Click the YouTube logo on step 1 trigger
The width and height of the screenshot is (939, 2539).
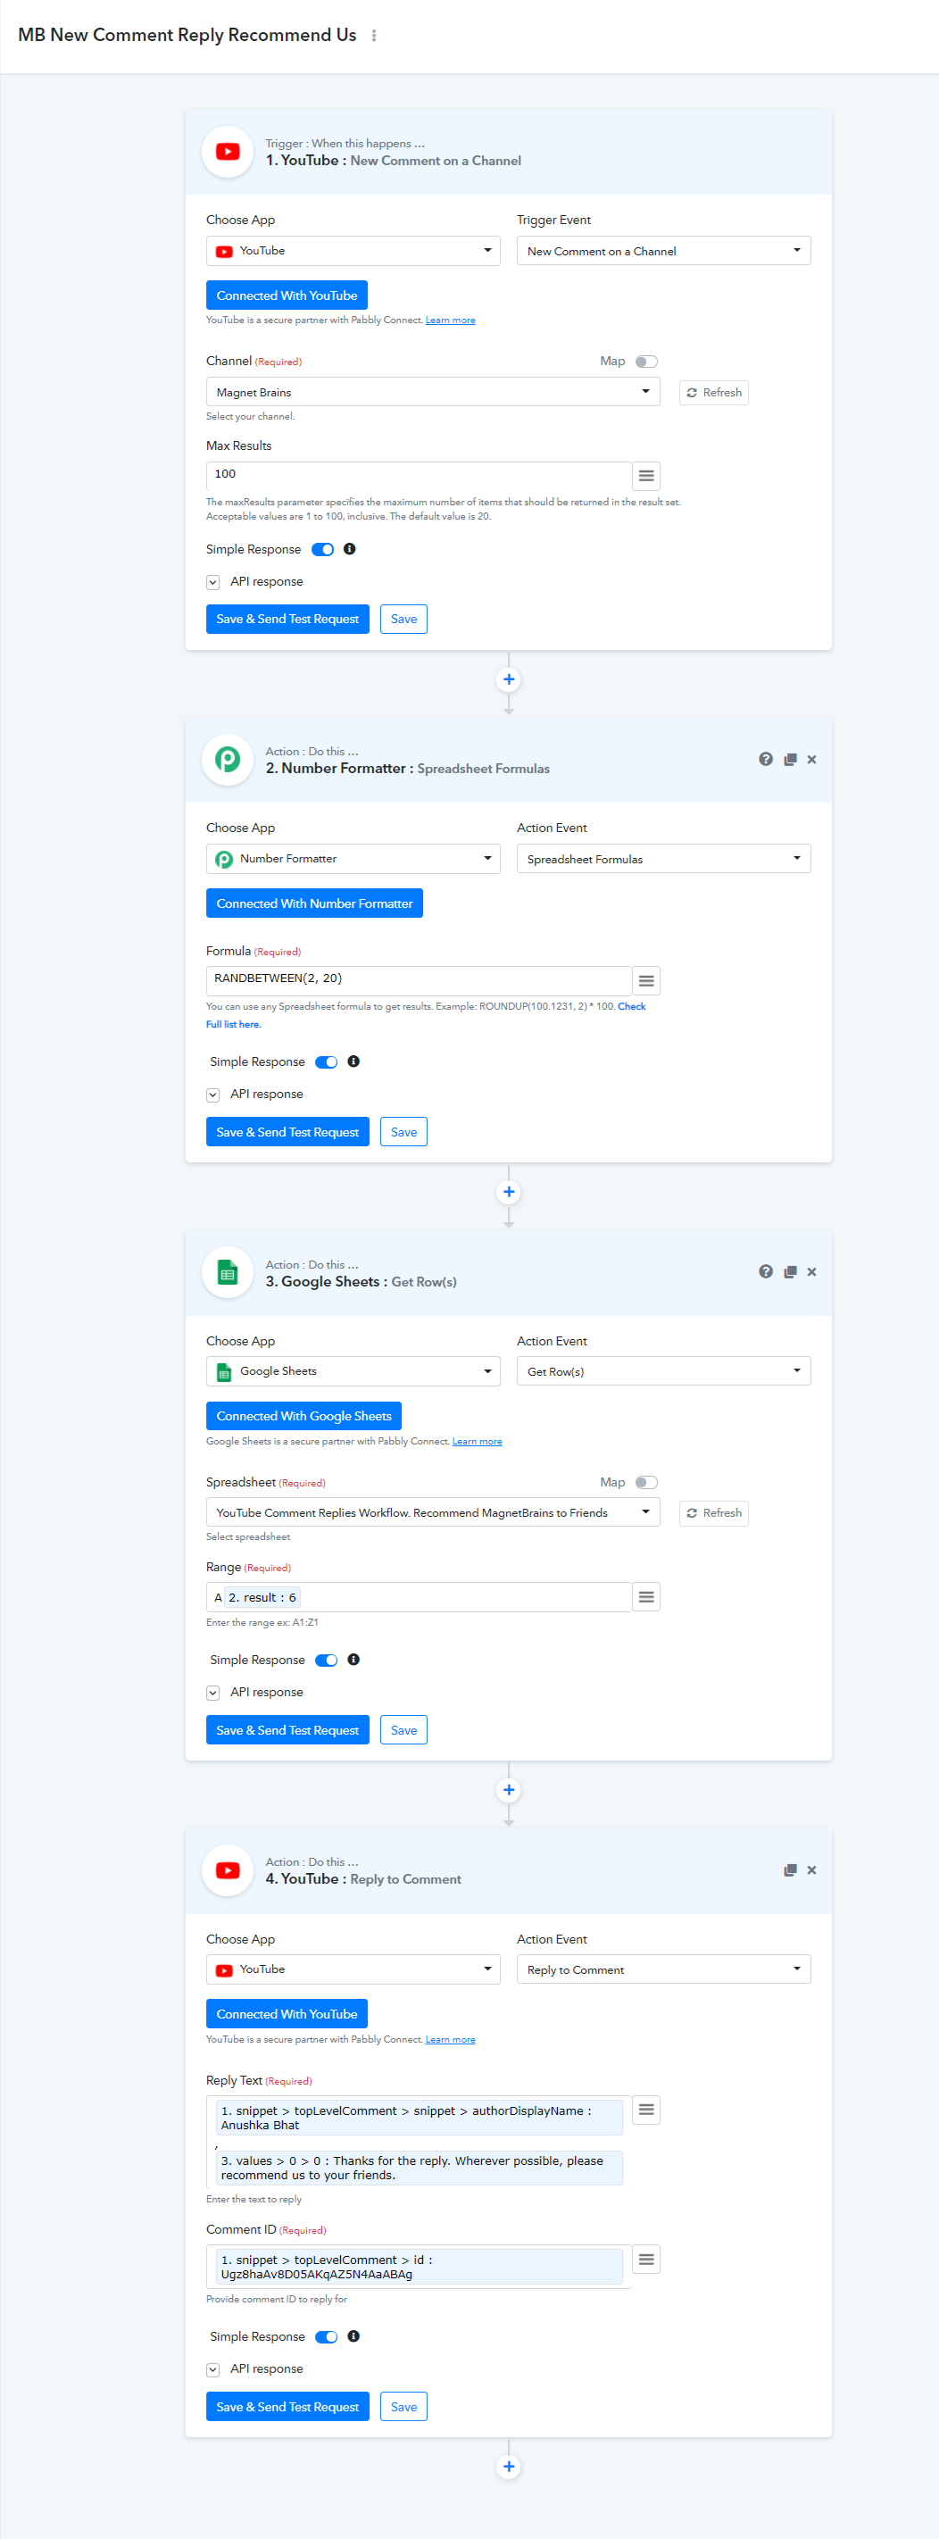pyautogui.click(x=228, y=152)
